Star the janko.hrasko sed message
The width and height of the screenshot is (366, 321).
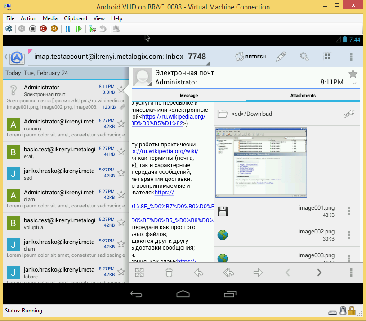pos(121,172)
